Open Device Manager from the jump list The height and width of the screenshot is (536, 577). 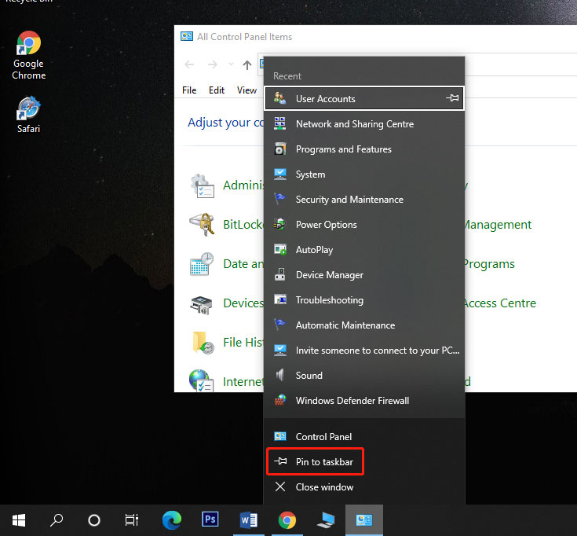(364, 275)
